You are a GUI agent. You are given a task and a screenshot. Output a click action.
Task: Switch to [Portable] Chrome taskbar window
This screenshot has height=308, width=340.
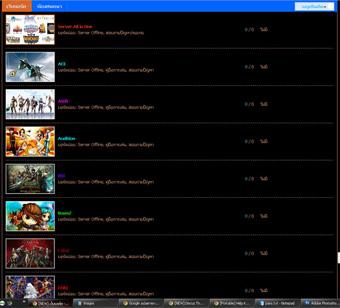coord(232,303)
